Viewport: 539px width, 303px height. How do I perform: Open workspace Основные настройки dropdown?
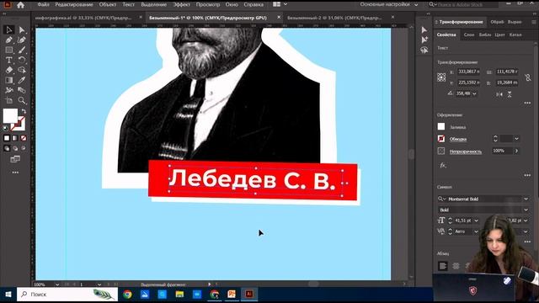tap(389, 4)
